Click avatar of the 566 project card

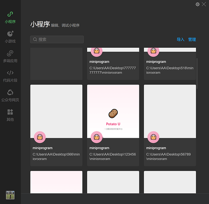[40, 137]
